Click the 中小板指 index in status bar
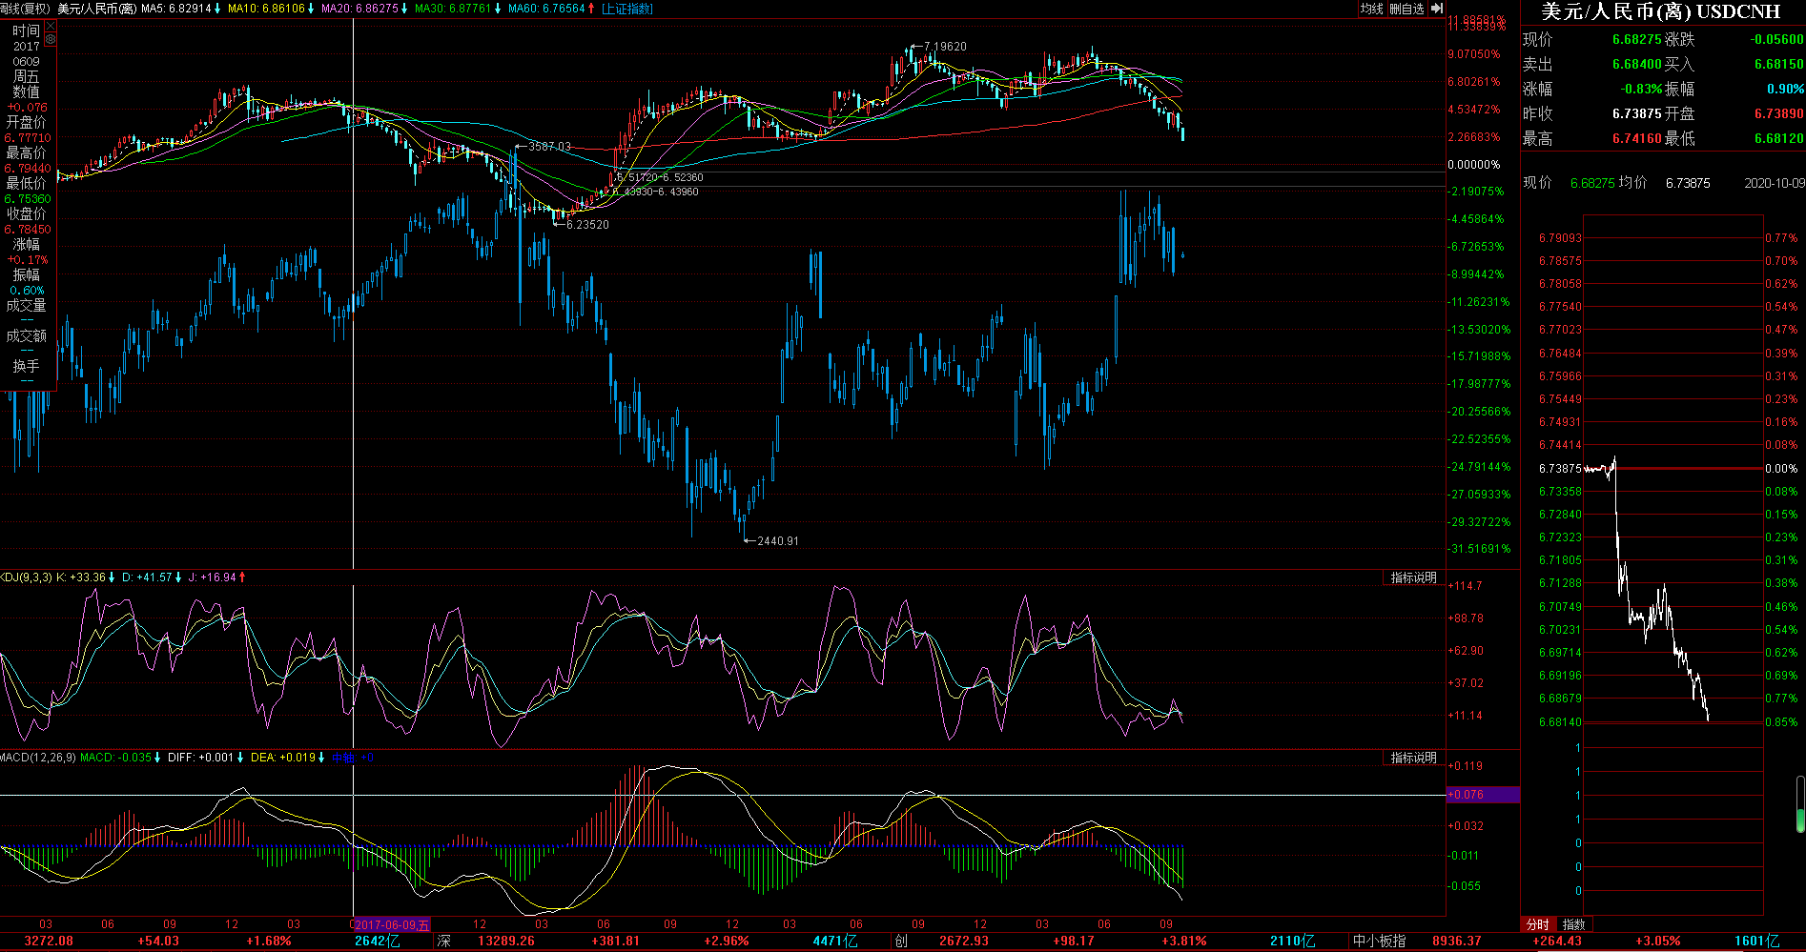1806x952 pixels. tap(1380, 941)
